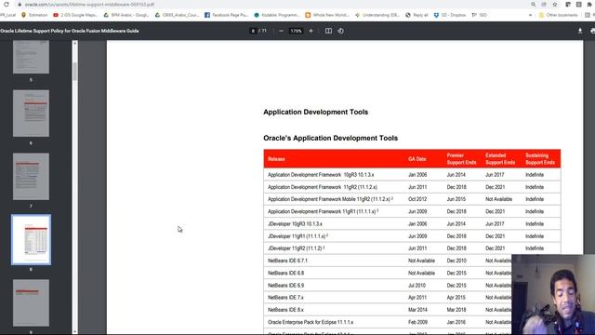
Task: Click the sidebar scrollbar down arrow
Action: (74, 331)
